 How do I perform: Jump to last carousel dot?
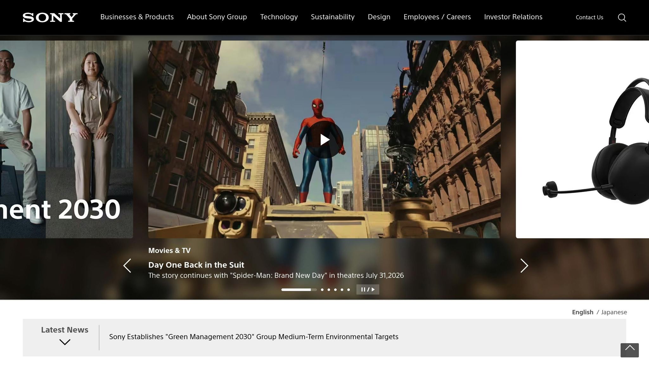coord(349,290)
